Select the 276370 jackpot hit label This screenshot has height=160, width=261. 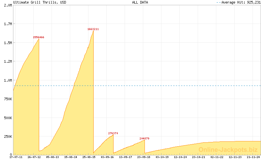113,133
